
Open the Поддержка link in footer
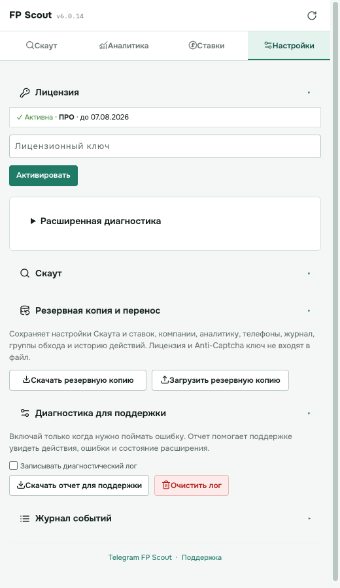pyautogui.click(x=201, y=558)
